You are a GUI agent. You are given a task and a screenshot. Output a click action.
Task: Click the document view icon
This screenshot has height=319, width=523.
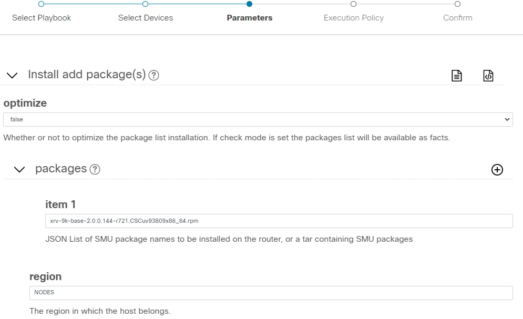[x=457, y=76]
